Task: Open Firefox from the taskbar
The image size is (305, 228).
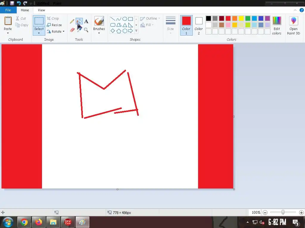Action: click(38, 222)
